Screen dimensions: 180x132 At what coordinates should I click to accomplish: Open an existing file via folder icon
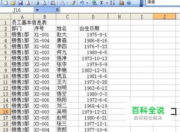coord(13,3)
